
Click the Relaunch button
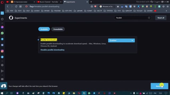coord(159,86)
